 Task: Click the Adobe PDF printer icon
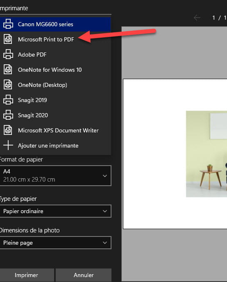[8, 55]
